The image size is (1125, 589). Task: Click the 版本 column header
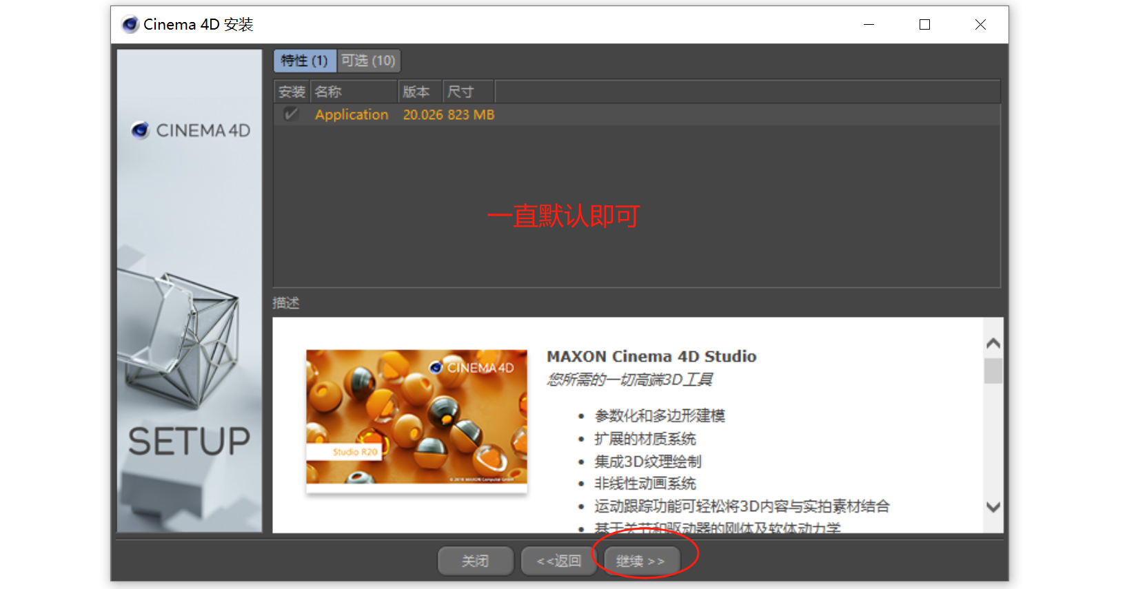(417, 92)
